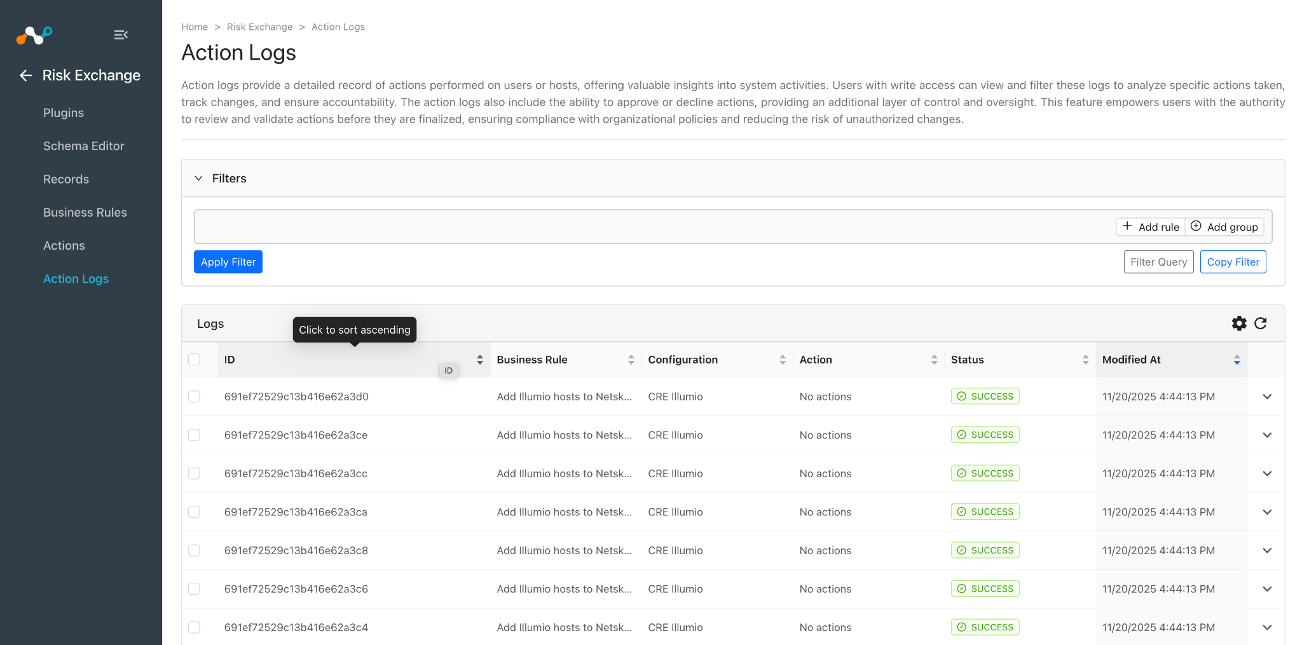Screen dimensions: 1302x645
Task: Click CRE Illumio cell in row a3ca
Action: click(x=676, y=512)
